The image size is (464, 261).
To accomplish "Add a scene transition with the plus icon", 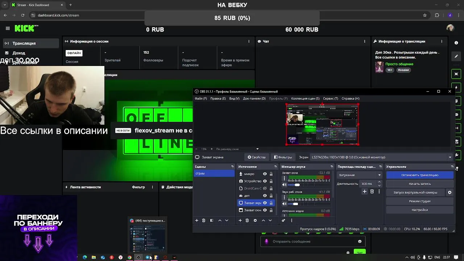I will point(365,191).
